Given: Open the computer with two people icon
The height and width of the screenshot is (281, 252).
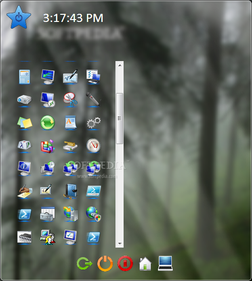Looking at the screenshot, I should pyautogui.click(x=48, y=237).
